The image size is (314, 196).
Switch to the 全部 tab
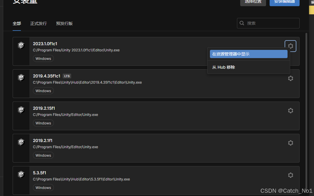pyautogui.click(x=17, y=23)
